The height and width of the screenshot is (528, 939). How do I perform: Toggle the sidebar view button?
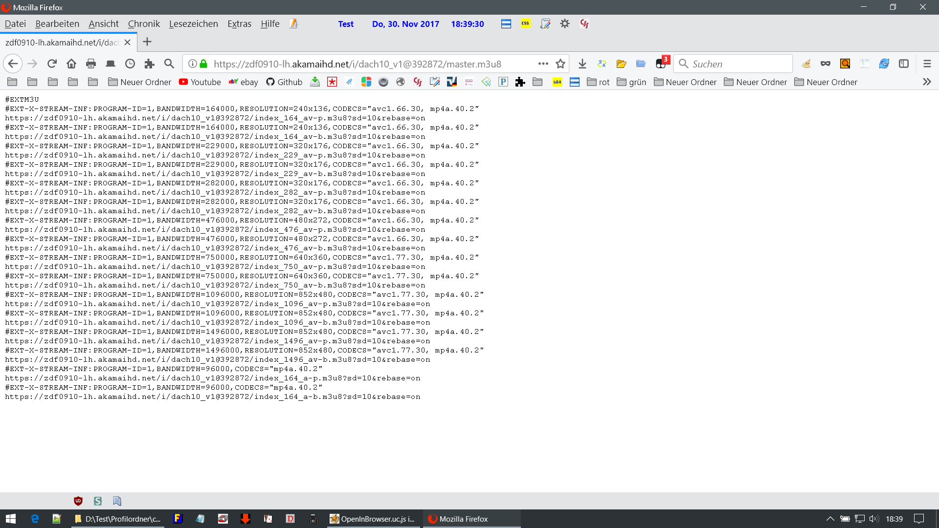(904, 64)
